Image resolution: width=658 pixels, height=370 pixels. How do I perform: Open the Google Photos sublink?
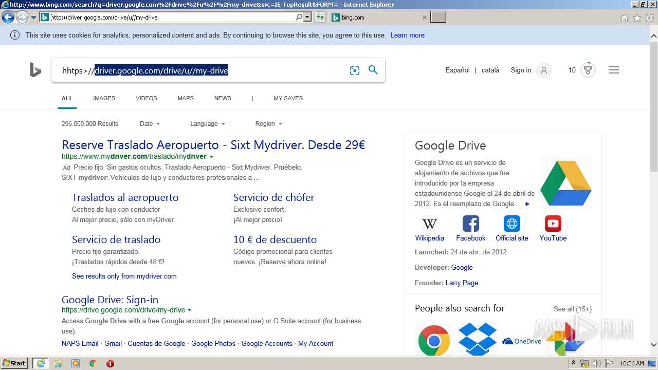click(x=213, y=343)
